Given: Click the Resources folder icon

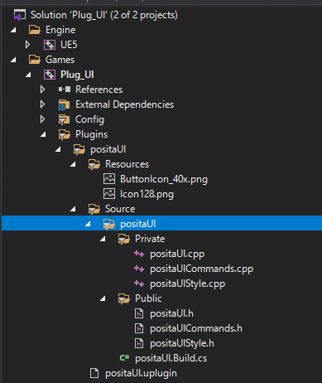Looking at the screenshot, I should (94, 164).
